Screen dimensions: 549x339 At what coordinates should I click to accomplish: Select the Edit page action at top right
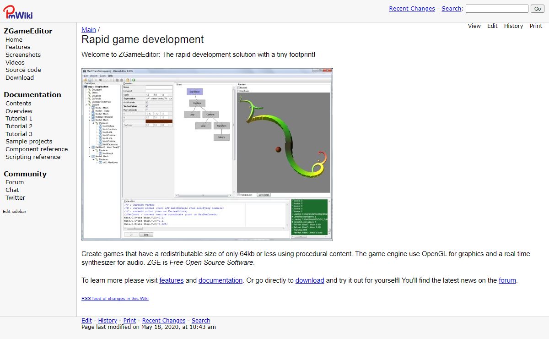[x=492, y=26]
